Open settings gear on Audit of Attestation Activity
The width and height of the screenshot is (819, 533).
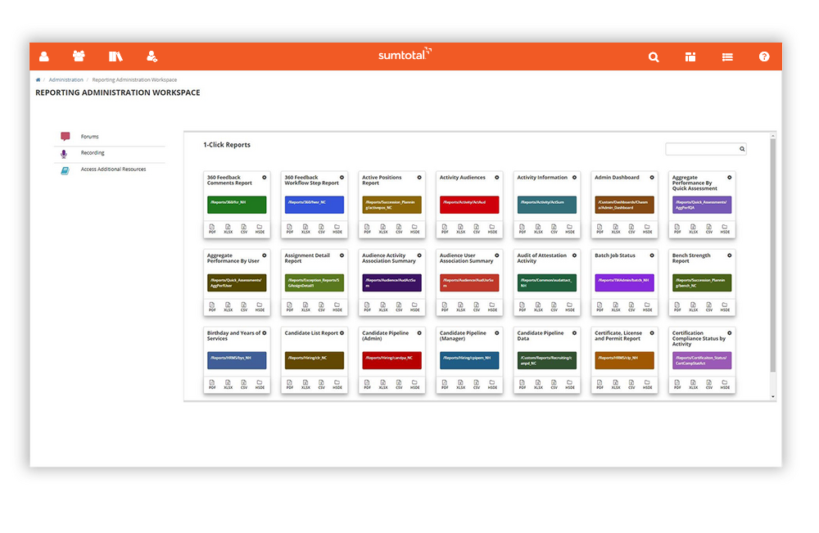click(x=575, y=255)
